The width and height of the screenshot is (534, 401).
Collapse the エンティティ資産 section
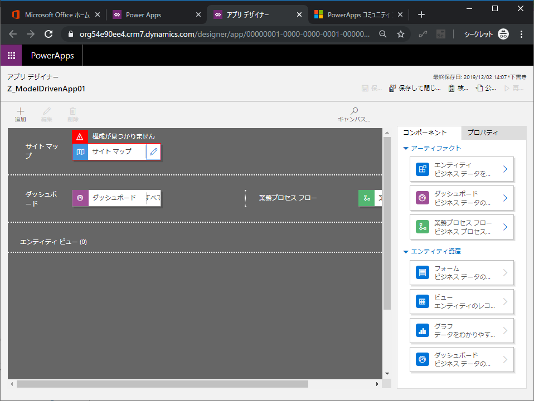click(406, 252)
